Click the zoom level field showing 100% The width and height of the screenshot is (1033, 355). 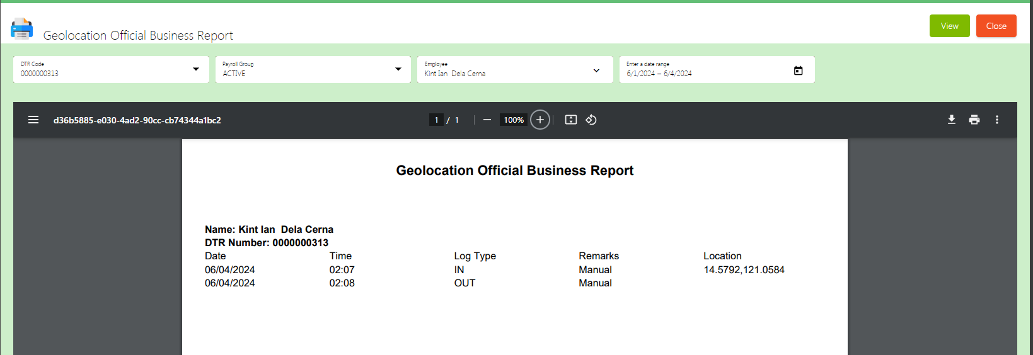(514, 120)
